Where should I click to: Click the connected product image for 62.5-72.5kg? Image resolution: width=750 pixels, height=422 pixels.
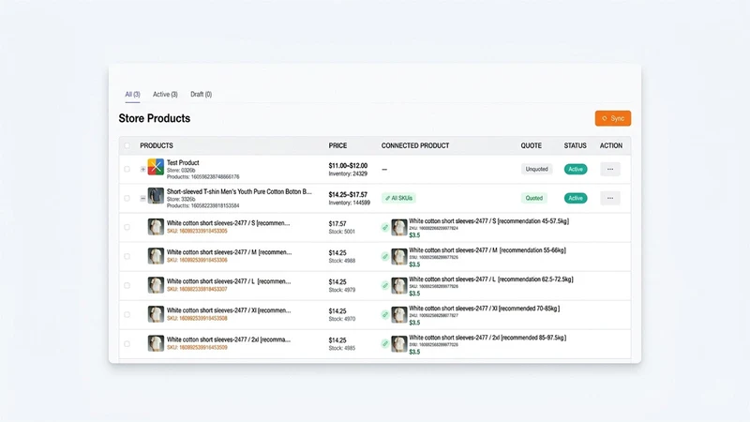coord(399,286)
